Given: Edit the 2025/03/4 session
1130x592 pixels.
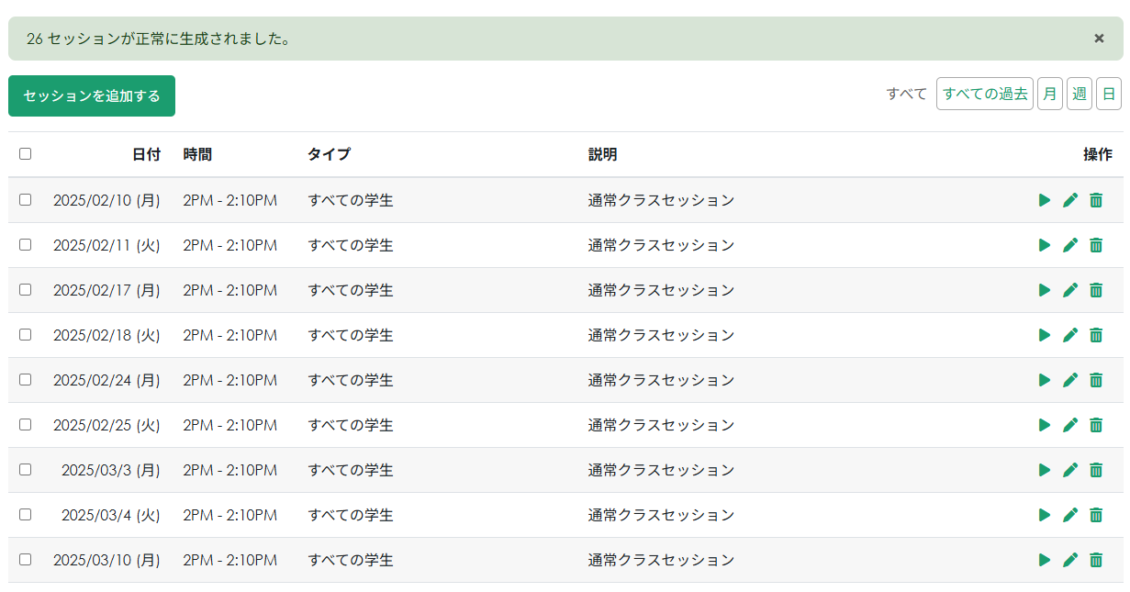Looking at the screenshot, I should pyautogui.click(x=1069, y=515).
